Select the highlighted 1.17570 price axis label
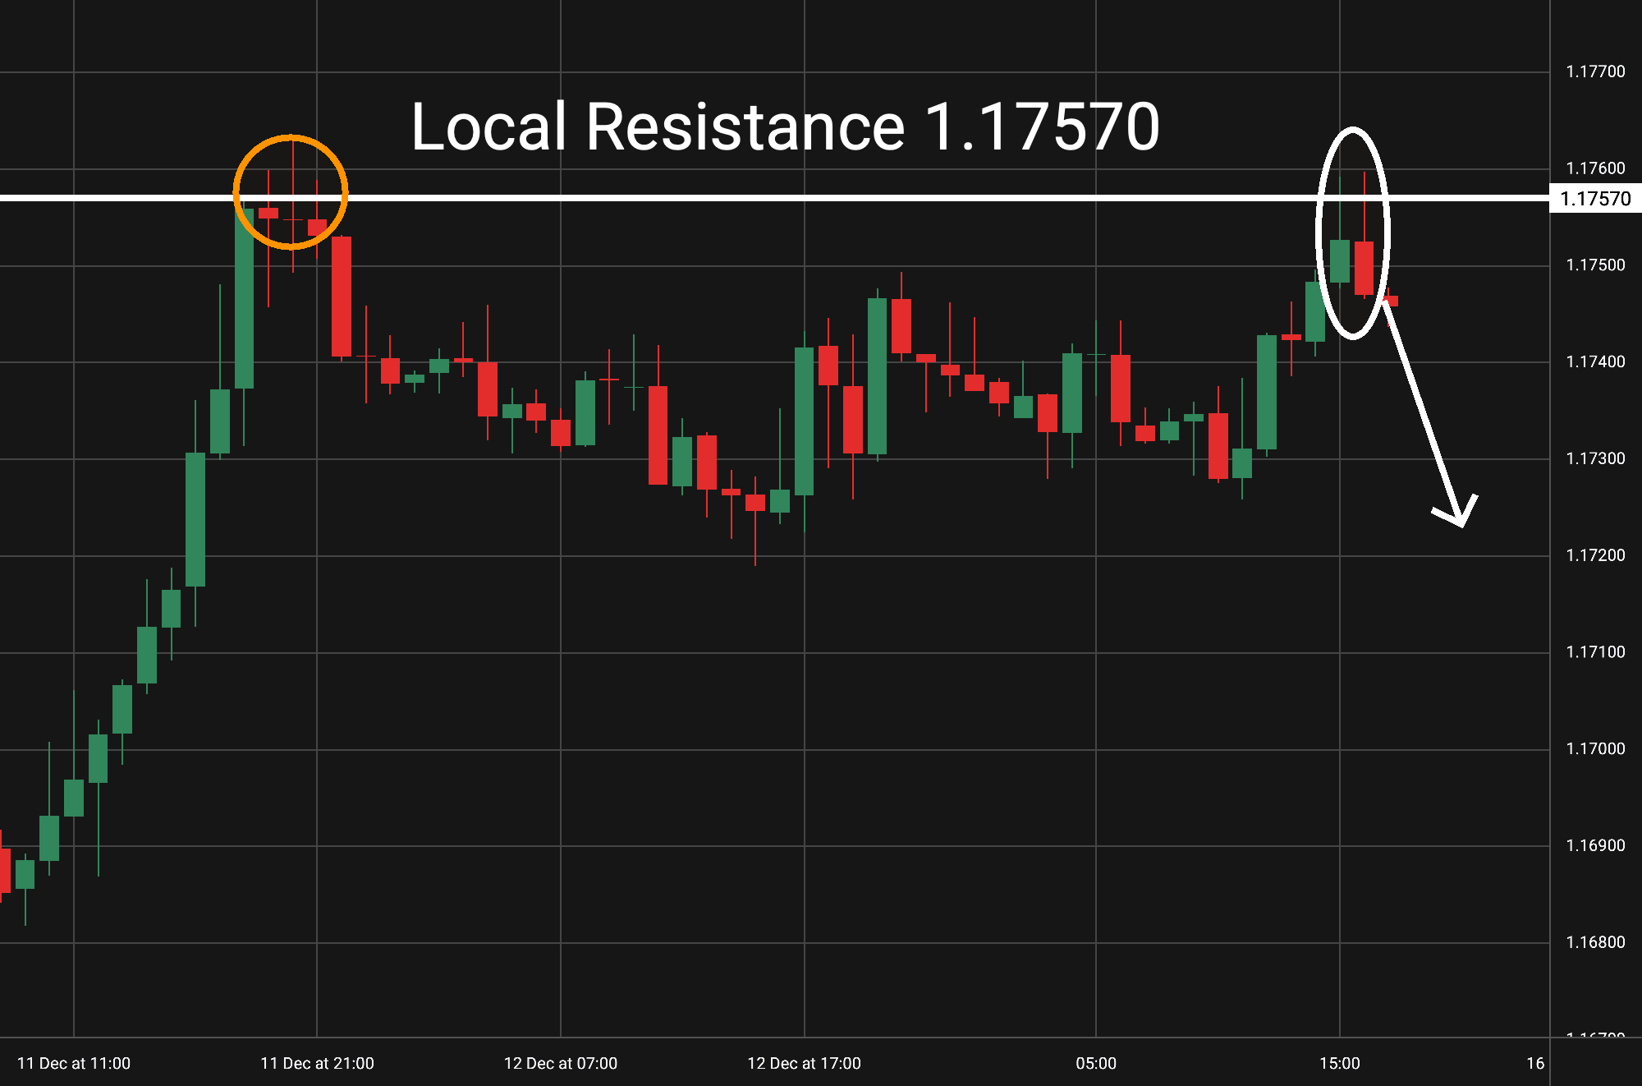The height and width of the screenshot is (1086, 1642). click(1594, 199)
